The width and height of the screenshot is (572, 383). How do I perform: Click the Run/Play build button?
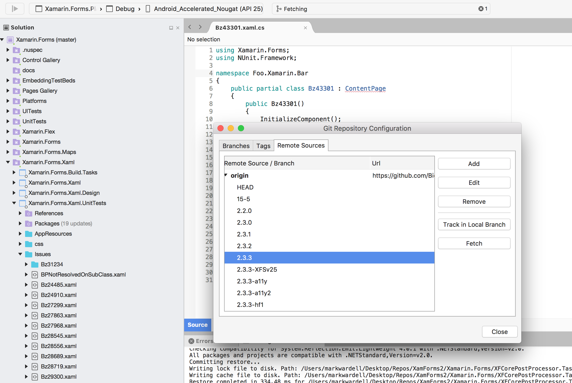tap(15, 9)
